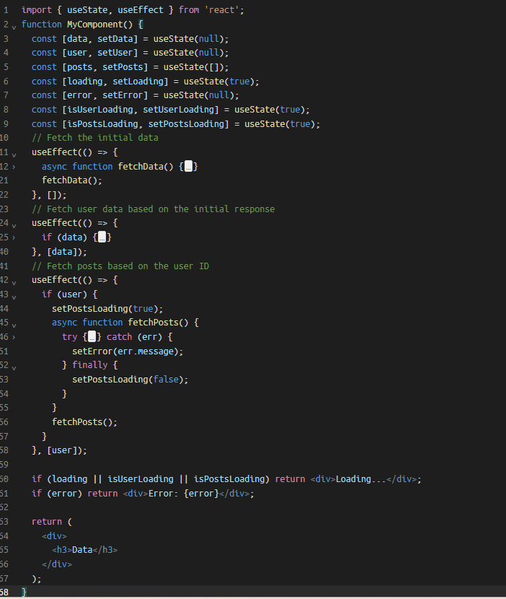Click the folded ellipsis placeholder in the try block
The image size is (506, 599).
[92, 336]
